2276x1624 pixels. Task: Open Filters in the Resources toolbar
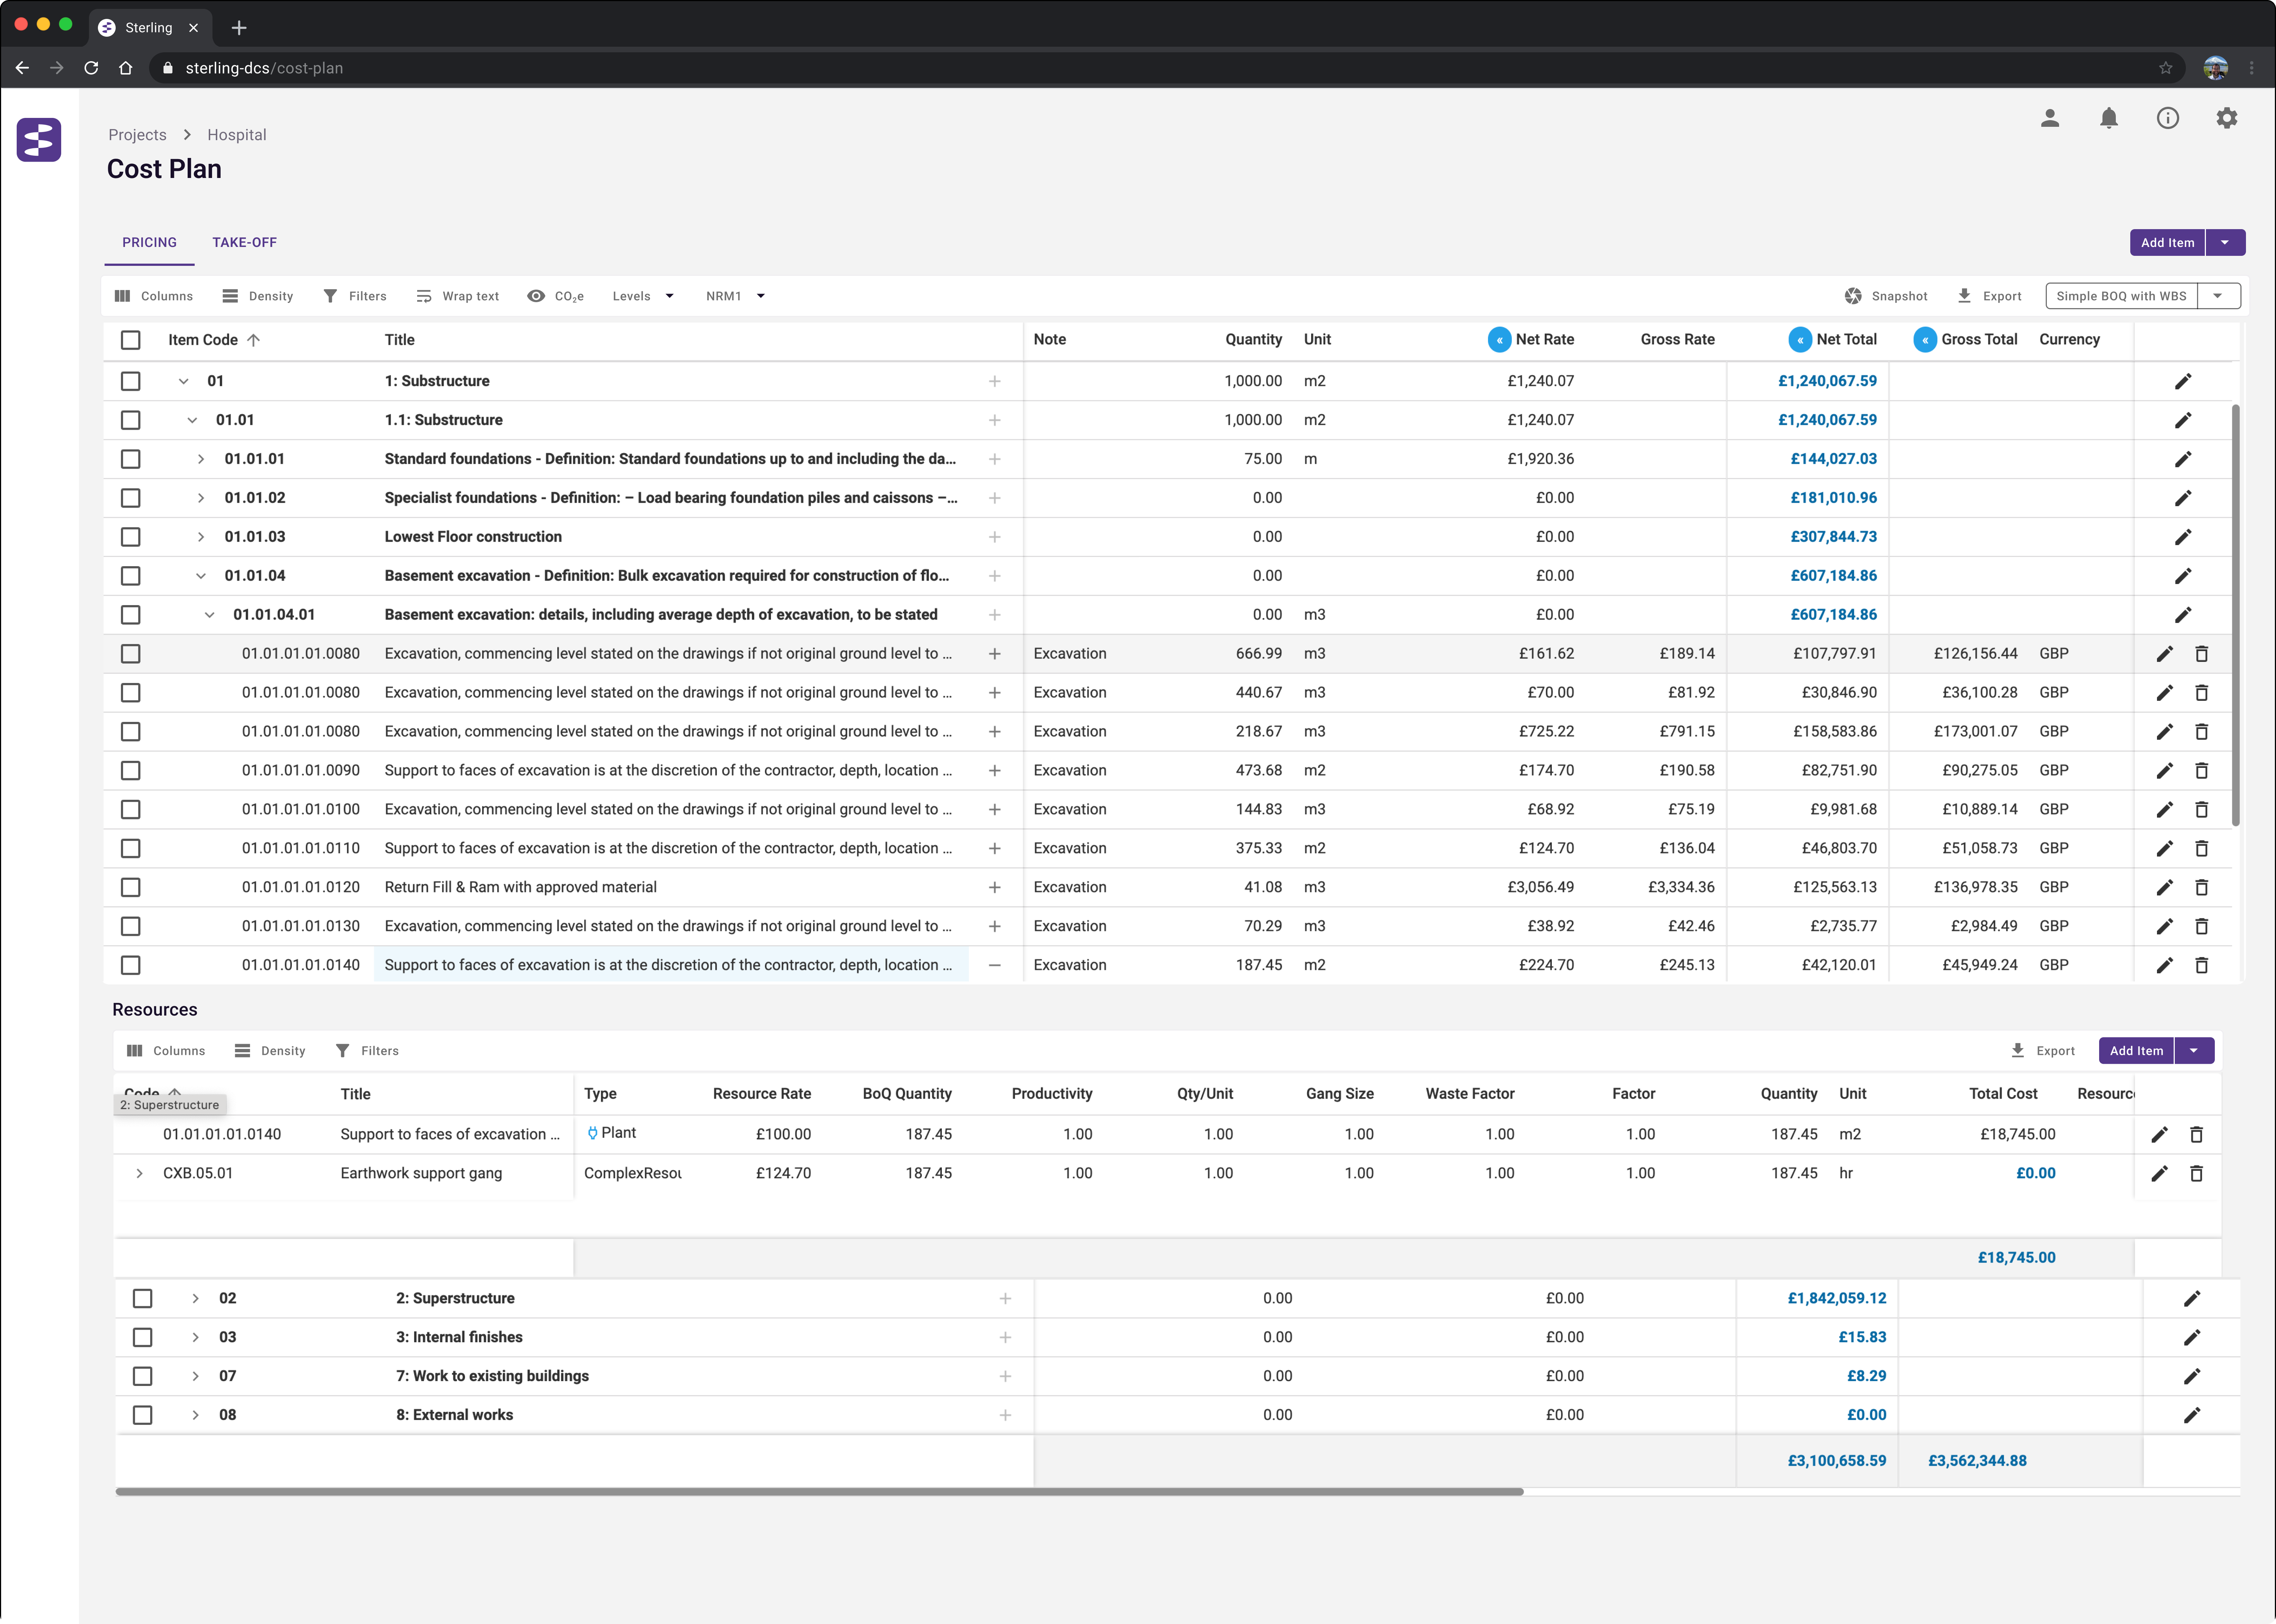tap(367, 1051)
